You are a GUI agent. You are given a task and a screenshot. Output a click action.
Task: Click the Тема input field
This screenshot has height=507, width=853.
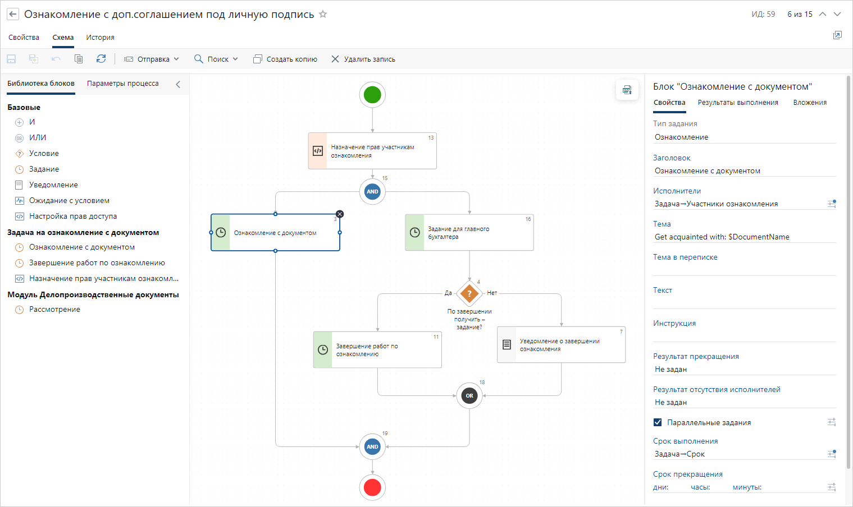point(745,237)
